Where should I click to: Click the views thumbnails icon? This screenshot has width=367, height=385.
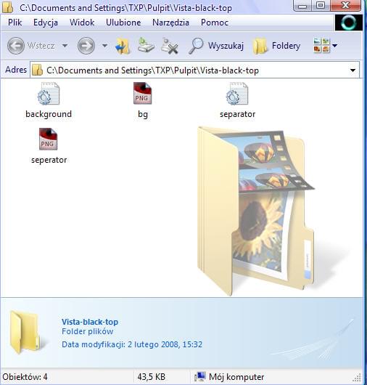(x=321, y=46)
